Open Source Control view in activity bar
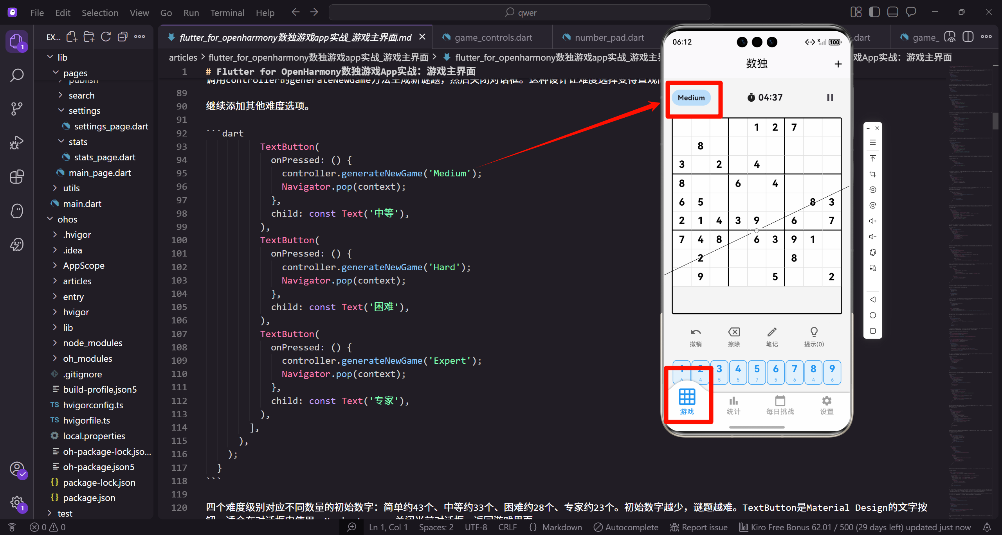This screenshot has width=1002, height=535. 16,109
